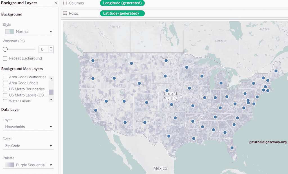Click the map layers list scrollbar thumb
The width and height of the screenshot is (288, 174).
click(x=51, y=92)
